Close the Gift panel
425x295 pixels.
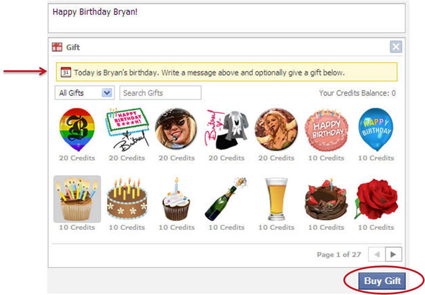396,47
